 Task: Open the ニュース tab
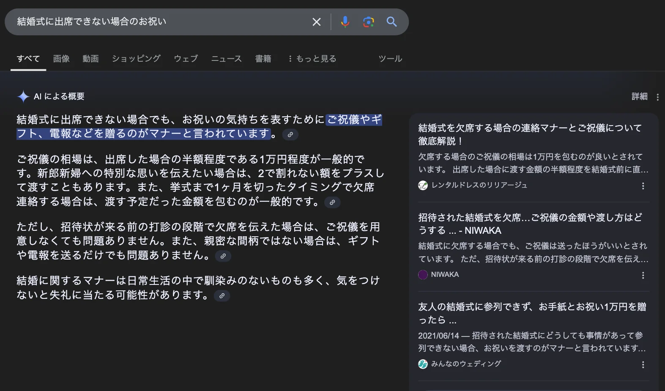(226, 58)
